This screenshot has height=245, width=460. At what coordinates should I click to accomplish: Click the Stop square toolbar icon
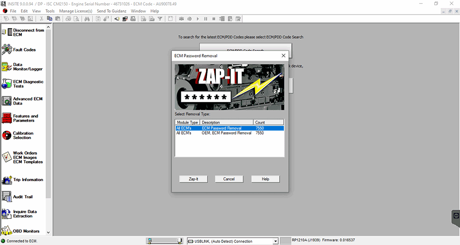(x=214, y=19)
